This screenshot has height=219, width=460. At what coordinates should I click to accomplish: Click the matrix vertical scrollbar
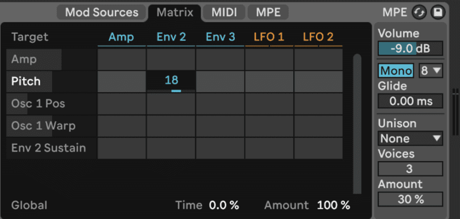click(x=357, y=123)
